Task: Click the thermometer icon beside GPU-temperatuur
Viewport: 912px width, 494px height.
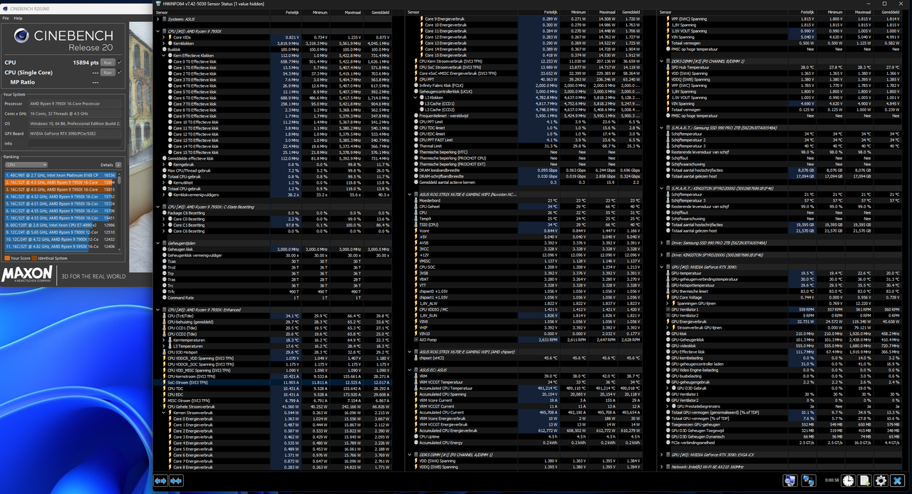Action: point(668,273)
